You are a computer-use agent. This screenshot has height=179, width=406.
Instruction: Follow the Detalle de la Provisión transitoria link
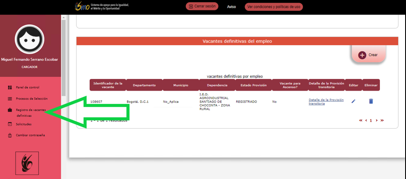coord(326,102)
